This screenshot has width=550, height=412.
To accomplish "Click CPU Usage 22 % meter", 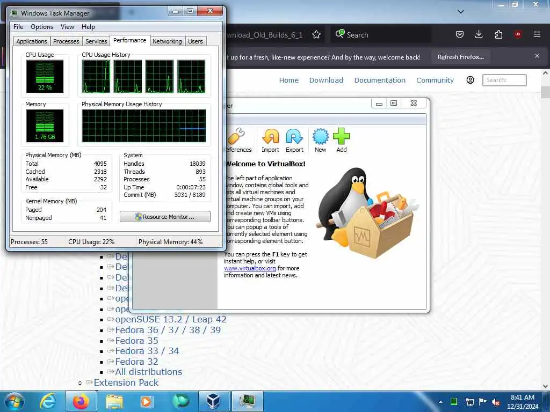I will click(45, 76).
